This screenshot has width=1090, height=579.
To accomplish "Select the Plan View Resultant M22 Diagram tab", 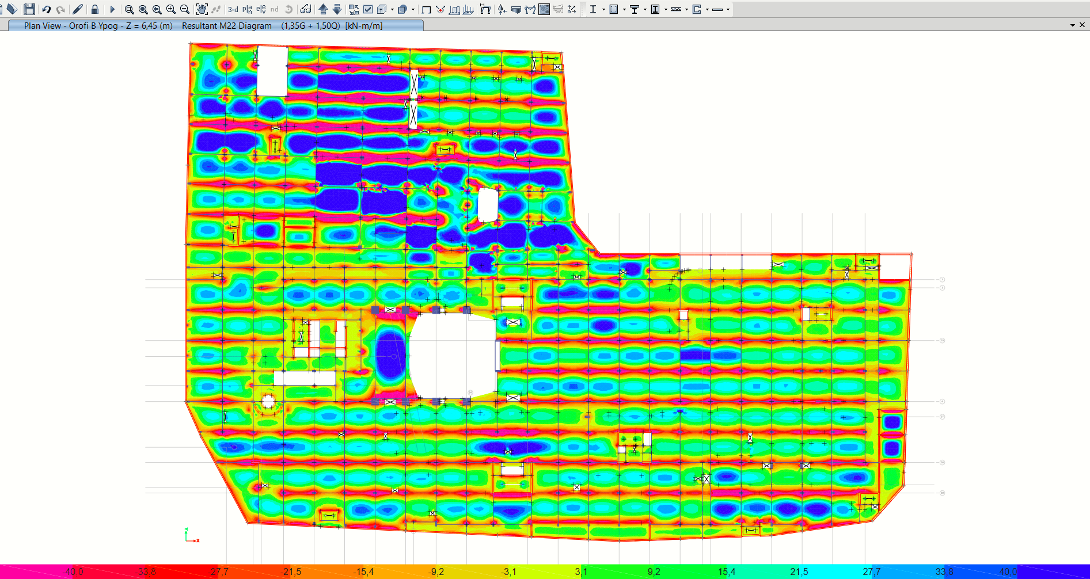I will coord(216,25).
